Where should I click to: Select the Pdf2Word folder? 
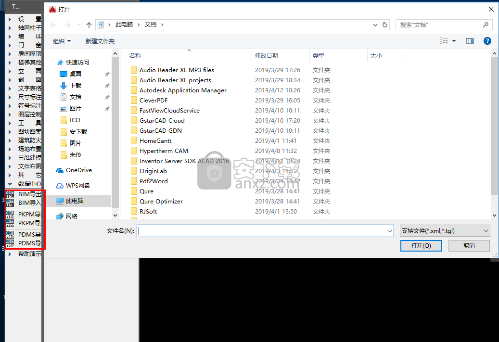tap(154, 181)
